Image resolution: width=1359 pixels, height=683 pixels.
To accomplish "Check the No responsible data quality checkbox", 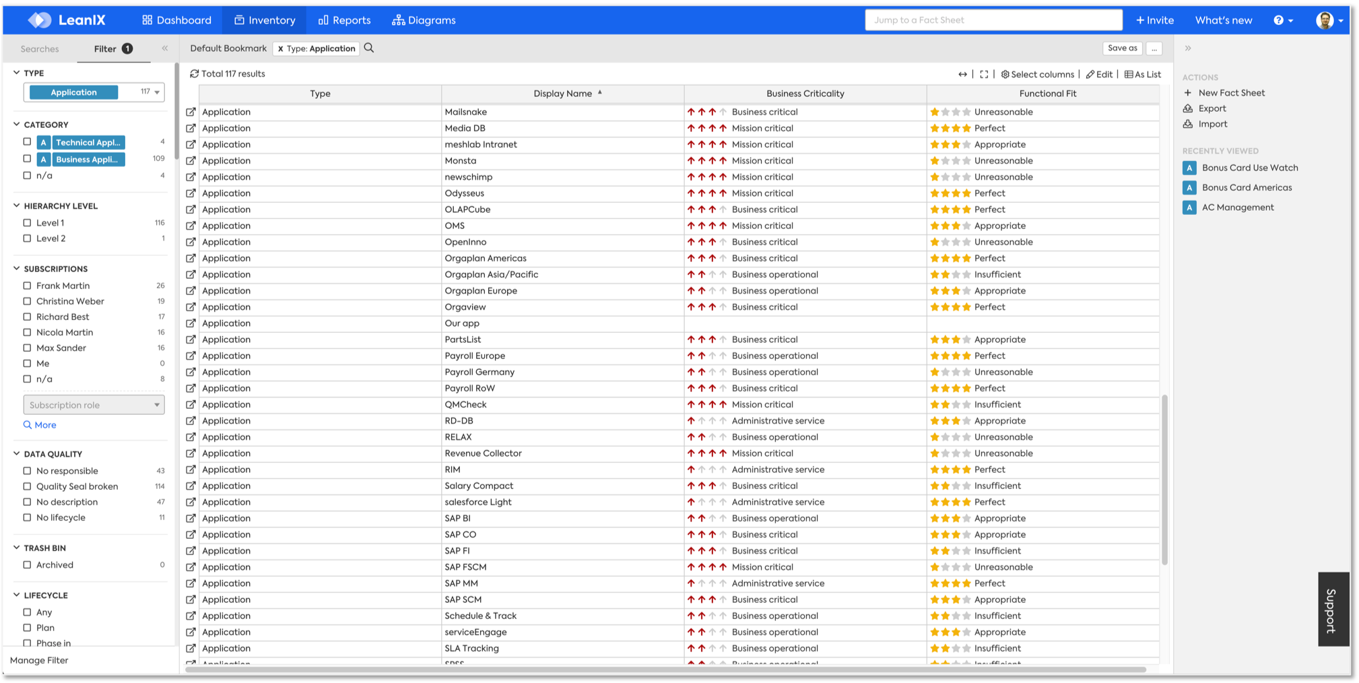I will pyautogui.click(x=27, y=471).
